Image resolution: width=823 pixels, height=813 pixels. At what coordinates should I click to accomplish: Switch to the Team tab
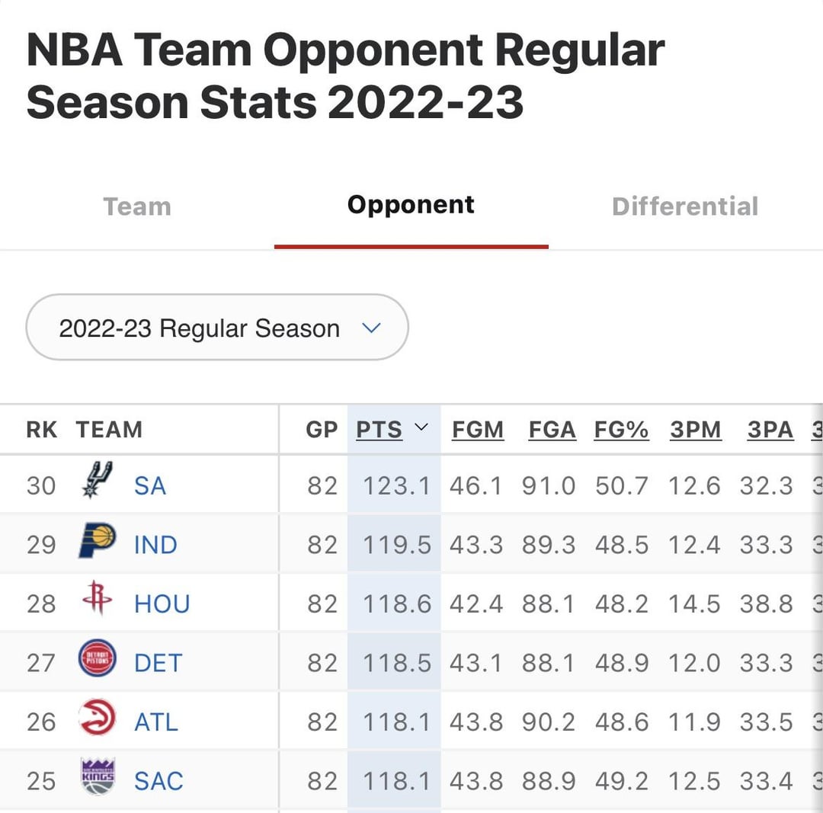pyautogui.click(x=137, y=206)
